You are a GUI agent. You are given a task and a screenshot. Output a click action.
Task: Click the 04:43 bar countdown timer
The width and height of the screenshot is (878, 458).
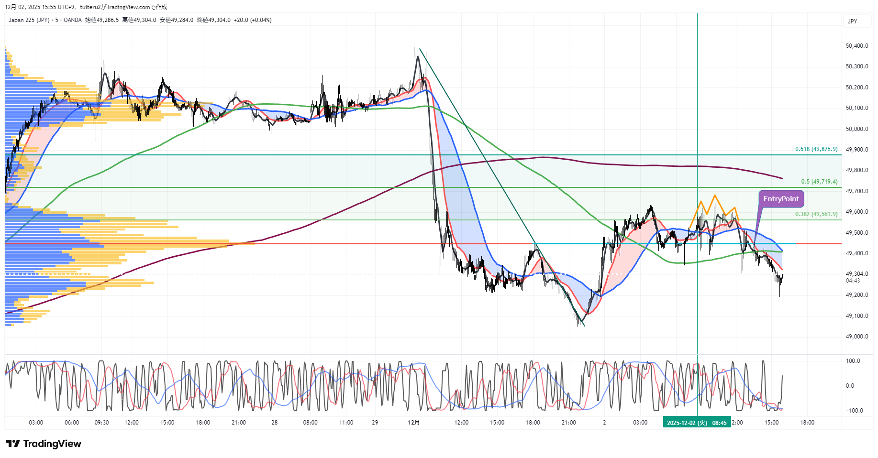tap(853, 281)
